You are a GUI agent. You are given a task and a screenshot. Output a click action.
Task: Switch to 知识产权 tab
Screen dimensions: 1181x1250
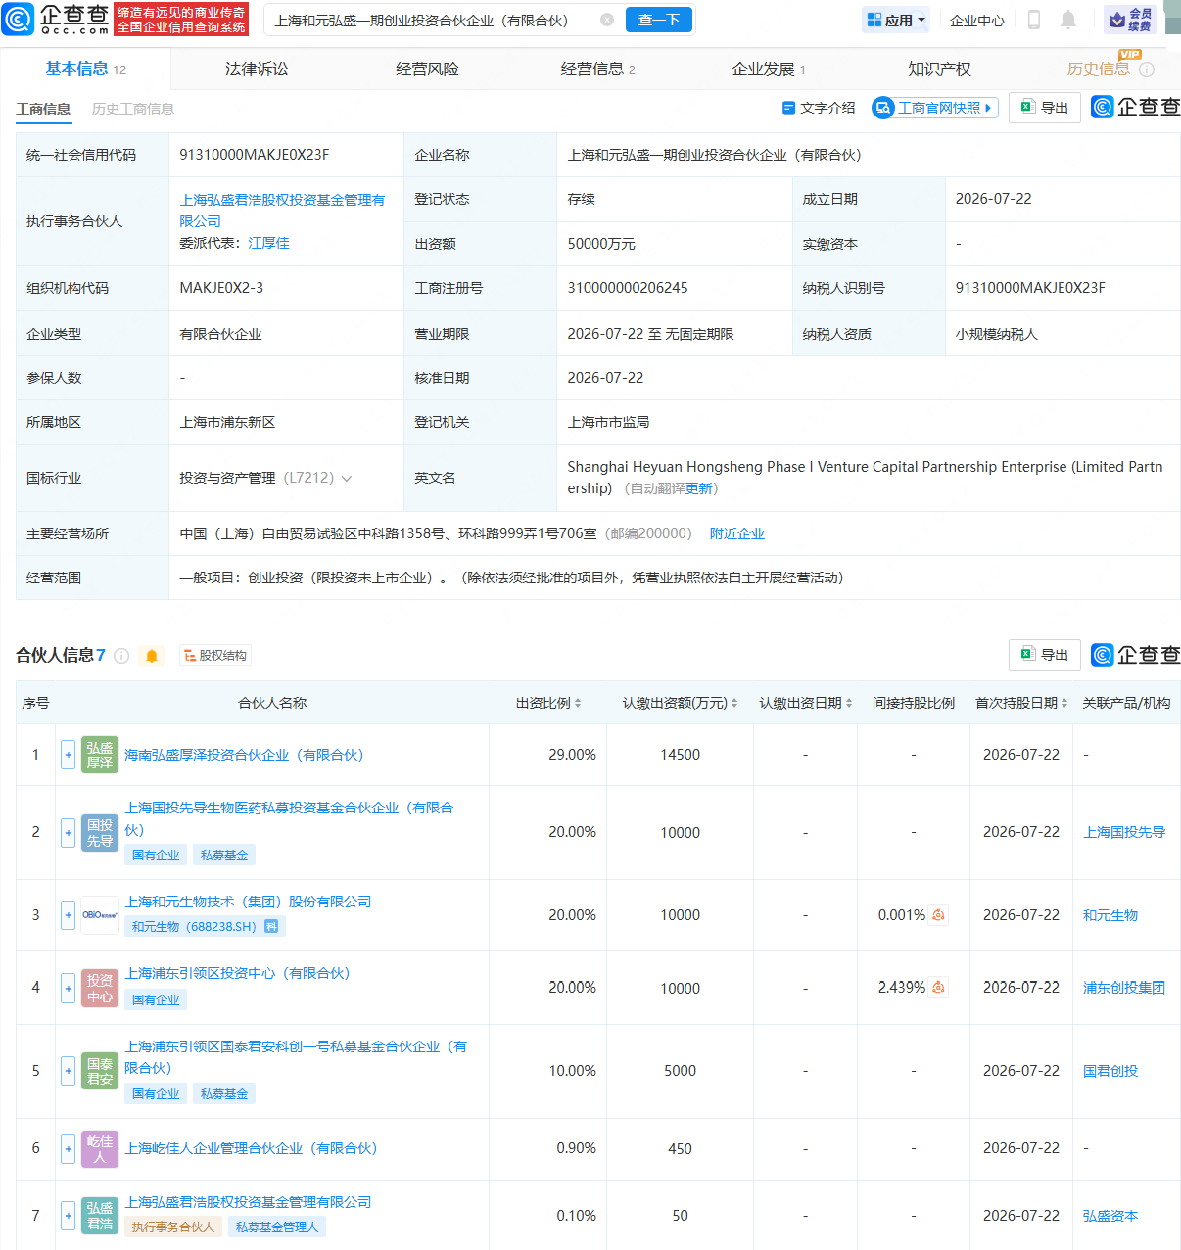pyautogui.click(x=939, y=69)
